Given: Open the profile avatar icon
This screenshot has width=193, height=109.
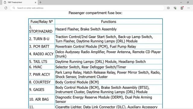Looking at the screenshot, I should (182, 8).
